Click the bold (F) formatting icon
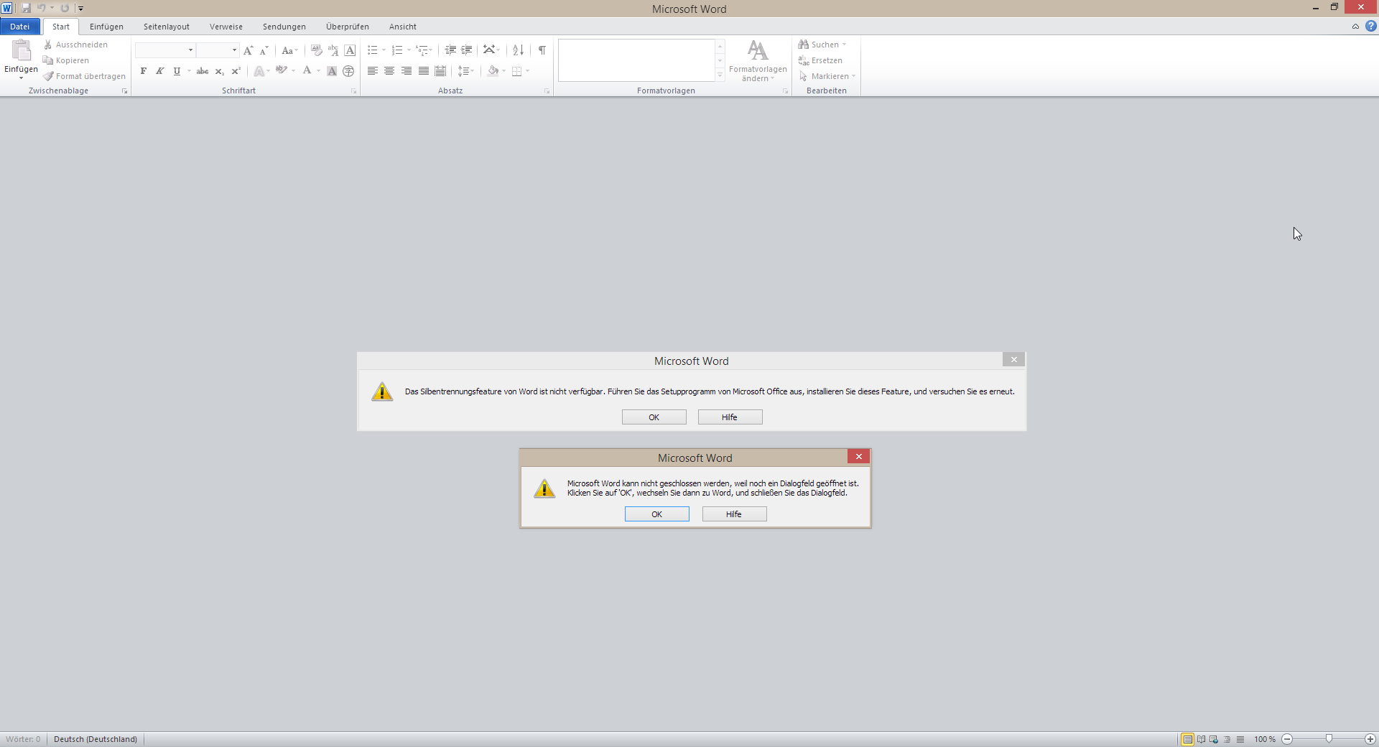Viewport: 1379px width, 747px height. coord(144,71)
